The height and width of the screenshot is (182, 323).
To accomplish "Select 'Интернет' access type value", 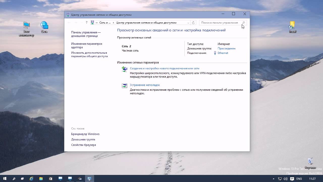I will point(224,44).
